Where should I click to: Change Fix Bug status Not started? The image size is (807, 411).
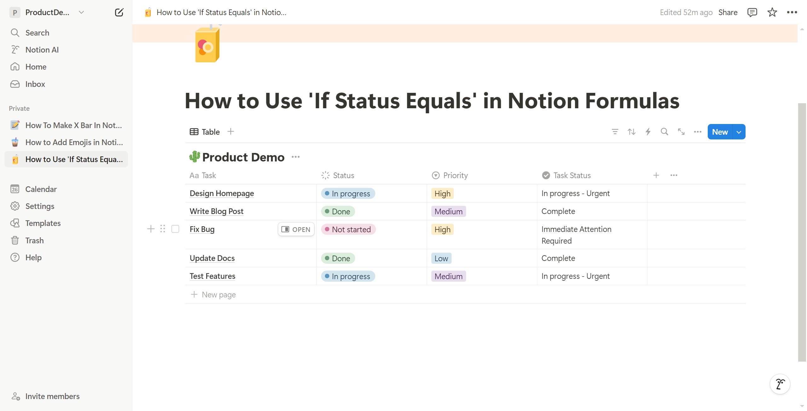point(348,229)
